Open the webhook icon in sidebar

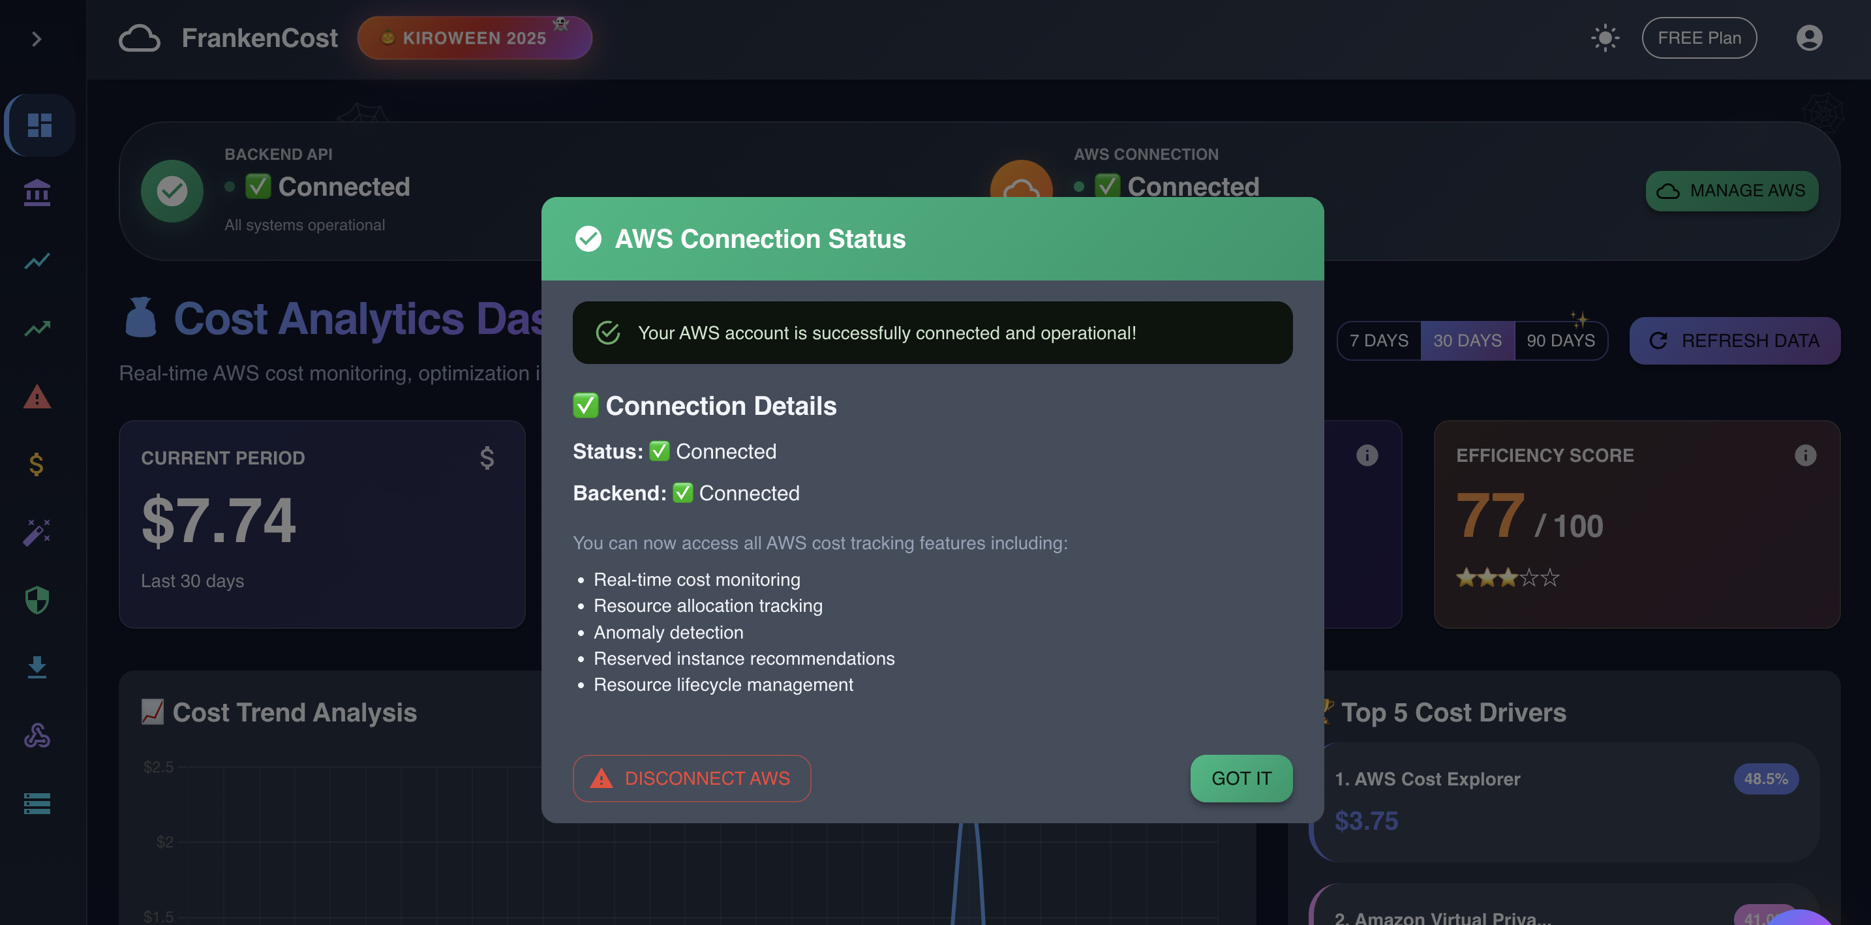coord(37,735)
